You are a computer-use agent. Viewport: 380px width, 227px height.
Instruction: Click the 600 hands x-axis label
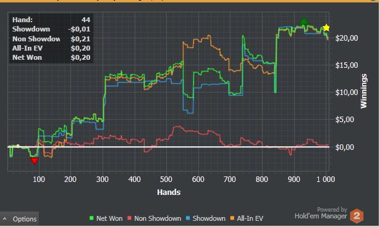(198, 180)
